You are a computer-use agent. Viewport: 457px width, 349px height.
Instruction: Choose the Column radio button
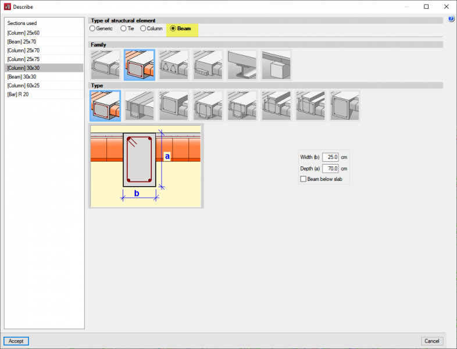coord(143,29)
